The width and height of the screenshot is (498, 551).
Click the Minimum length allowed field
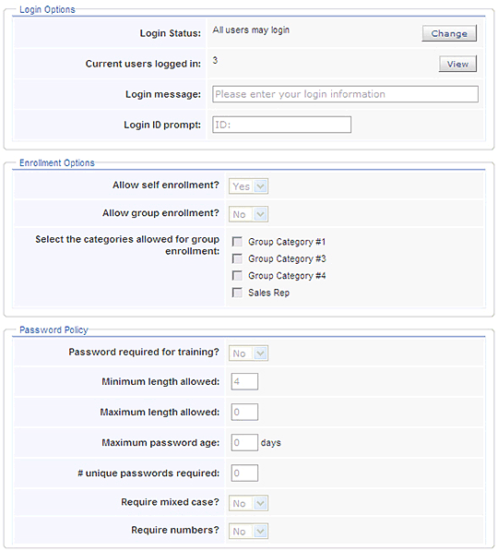pyautogui.click(x=244, y=381)
